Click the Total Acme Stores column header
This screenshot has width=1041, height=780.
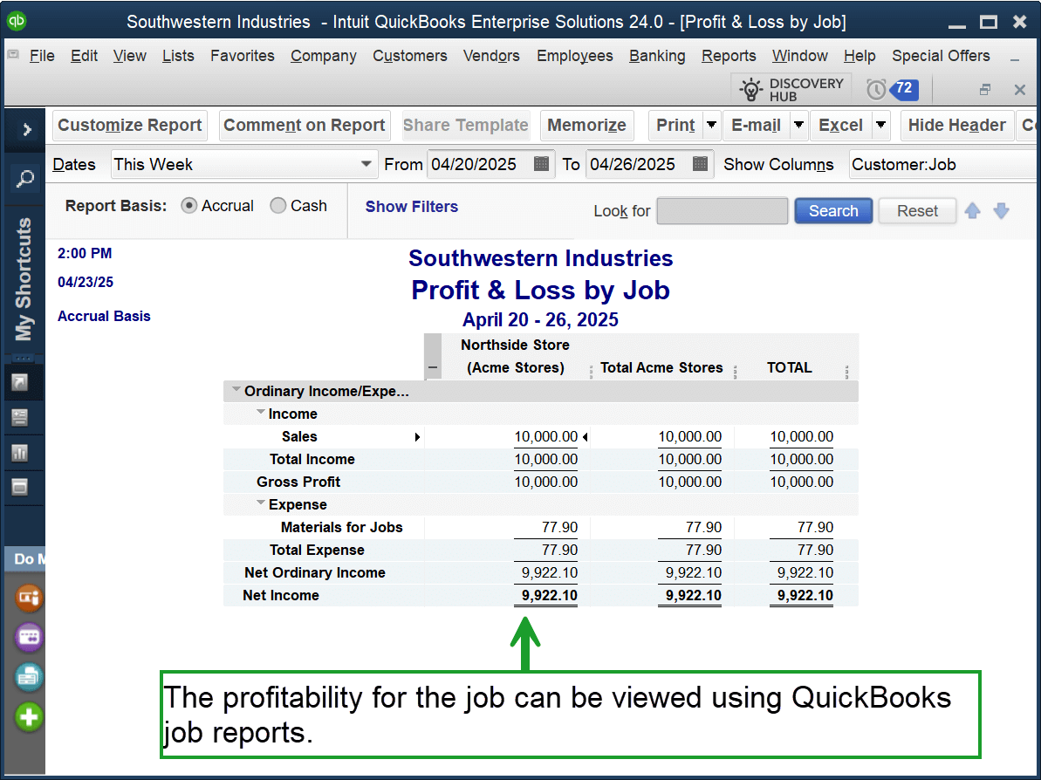661,368
